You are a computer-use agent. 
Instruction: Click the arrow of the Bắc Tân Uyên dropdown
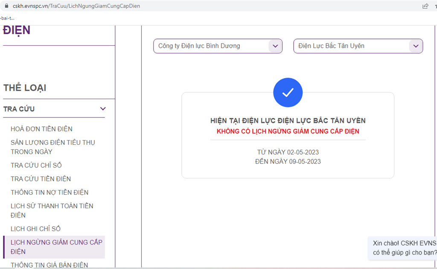[x=416, y=46]
